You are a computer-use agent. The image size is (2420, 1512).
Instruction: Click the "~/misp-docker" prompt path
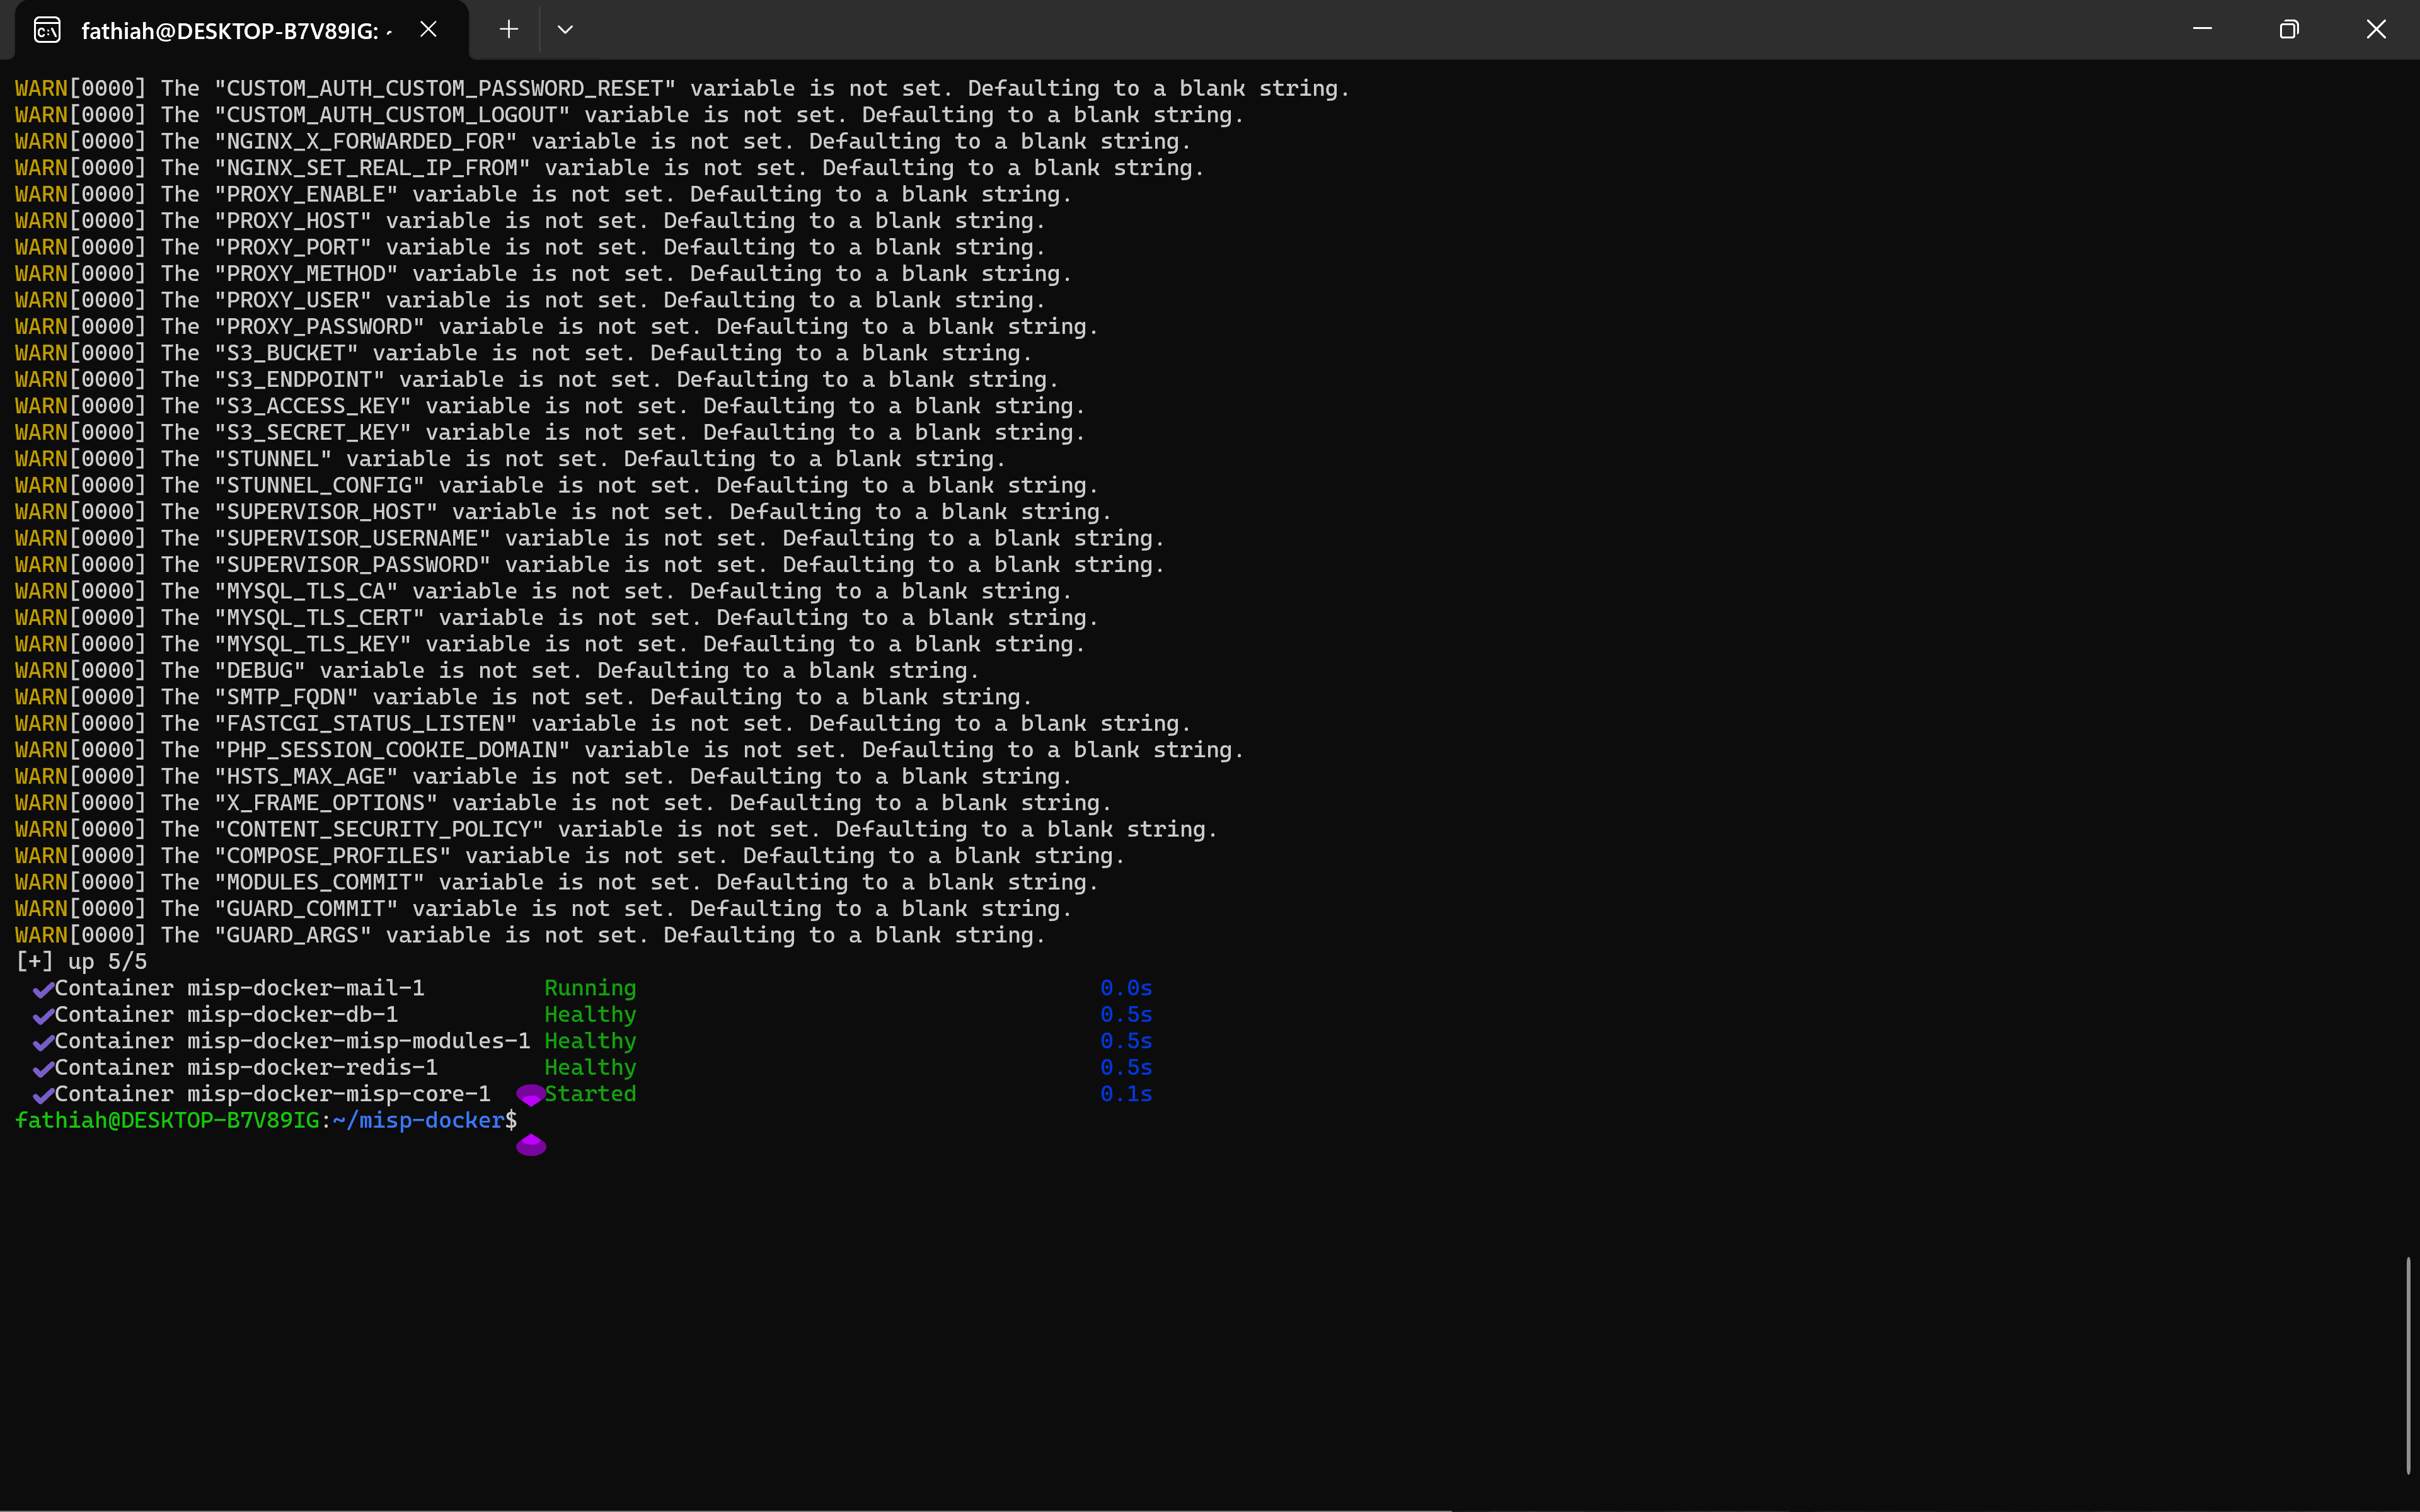[418, 1121]
